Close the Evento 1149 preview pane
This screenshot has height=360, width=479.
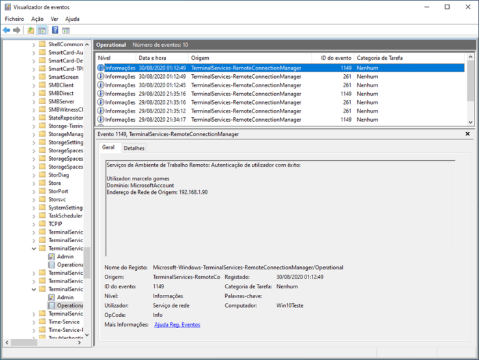click(467, 134)
